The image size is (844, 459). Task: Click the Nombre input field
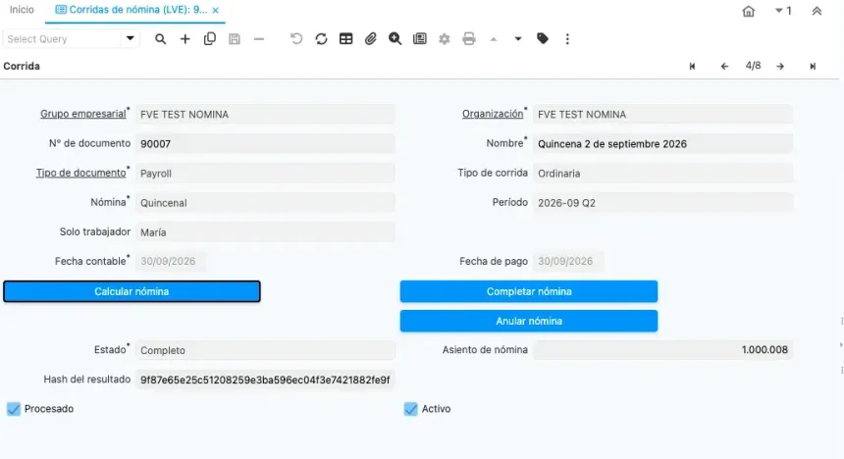662,143
